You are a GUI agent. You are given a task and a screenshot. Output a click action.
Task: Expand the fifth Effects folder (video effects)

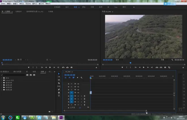[x=2, y=87]
